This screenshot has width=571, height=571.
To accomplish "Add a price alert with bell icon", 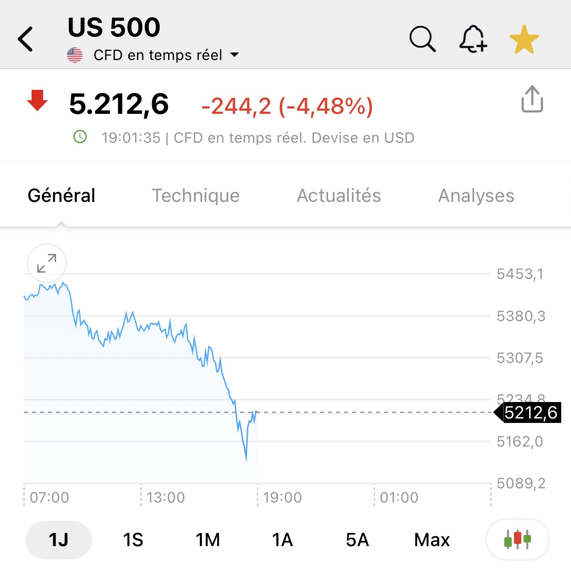I will click(473, 39).
